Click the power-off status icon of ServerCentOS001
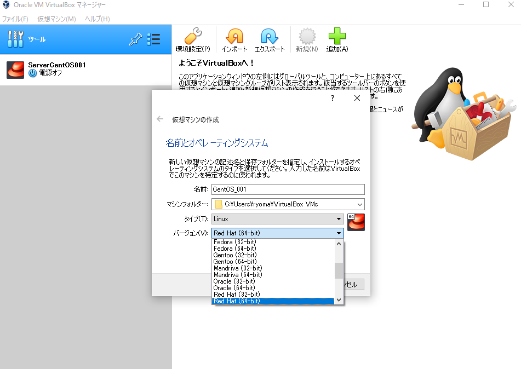This screenshot has width=521, height=369. pos(32,73)
